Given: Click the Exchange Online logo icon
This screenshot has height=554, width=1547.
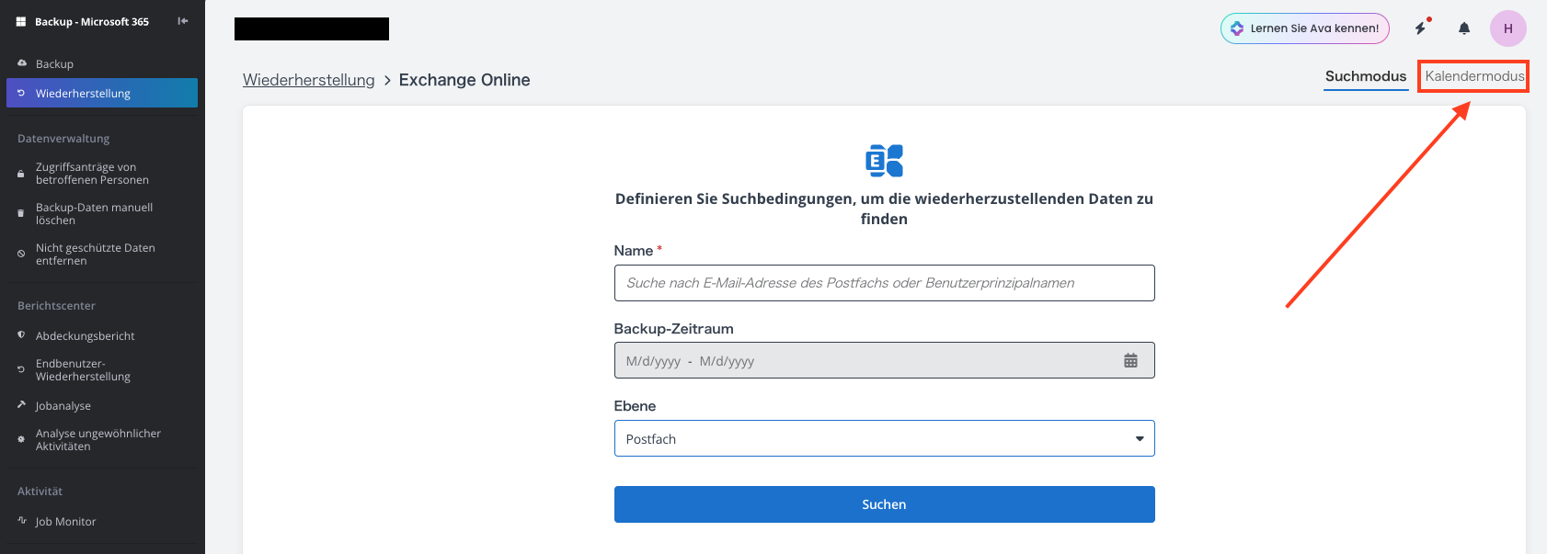Looking at the screenshot, I should click(x=884, y=161).
